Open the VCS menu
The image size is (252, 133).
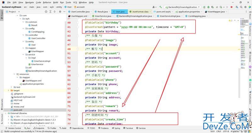(x=75, y=3)
